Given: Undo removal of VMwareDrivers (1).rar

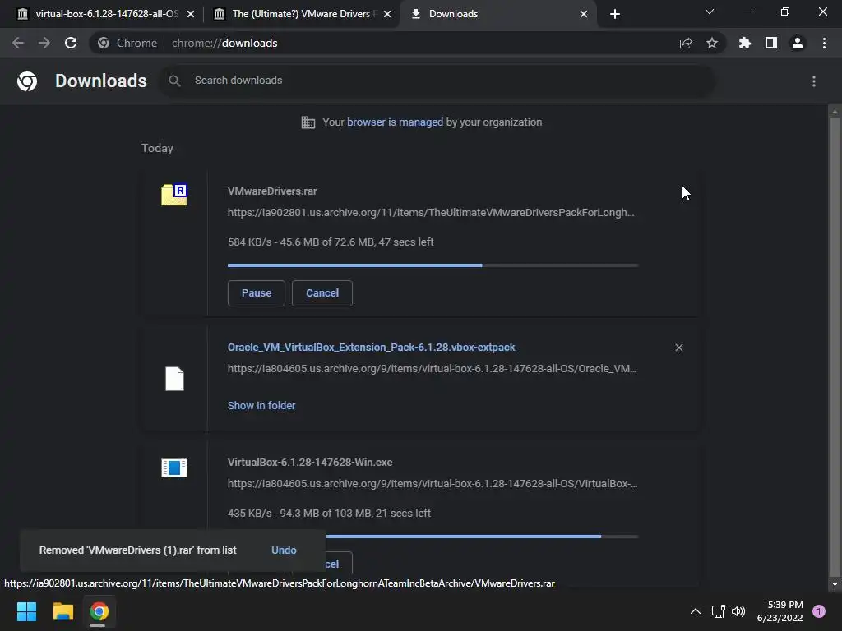Looking at the screenshot, I should click(x=284, y=550).
